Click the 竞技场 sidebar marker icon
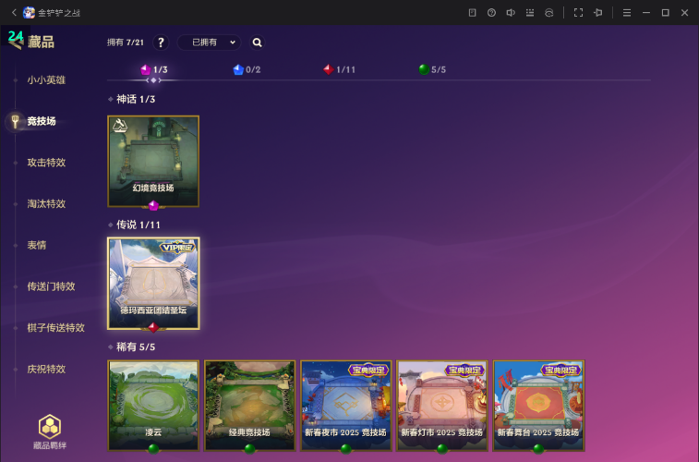699x462 pixels. (x=15, y=121)
